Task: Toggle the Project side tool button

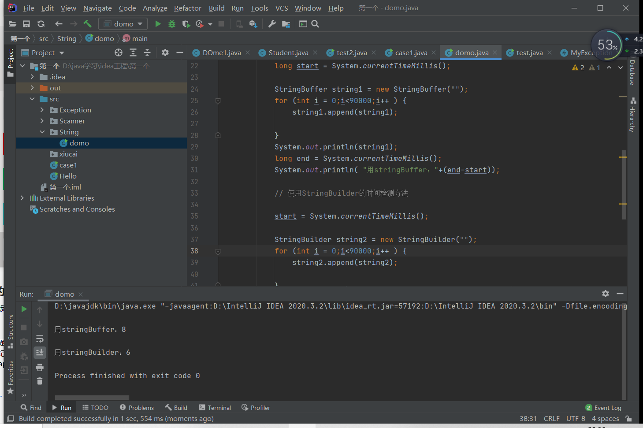Action: tap(11, 63)
